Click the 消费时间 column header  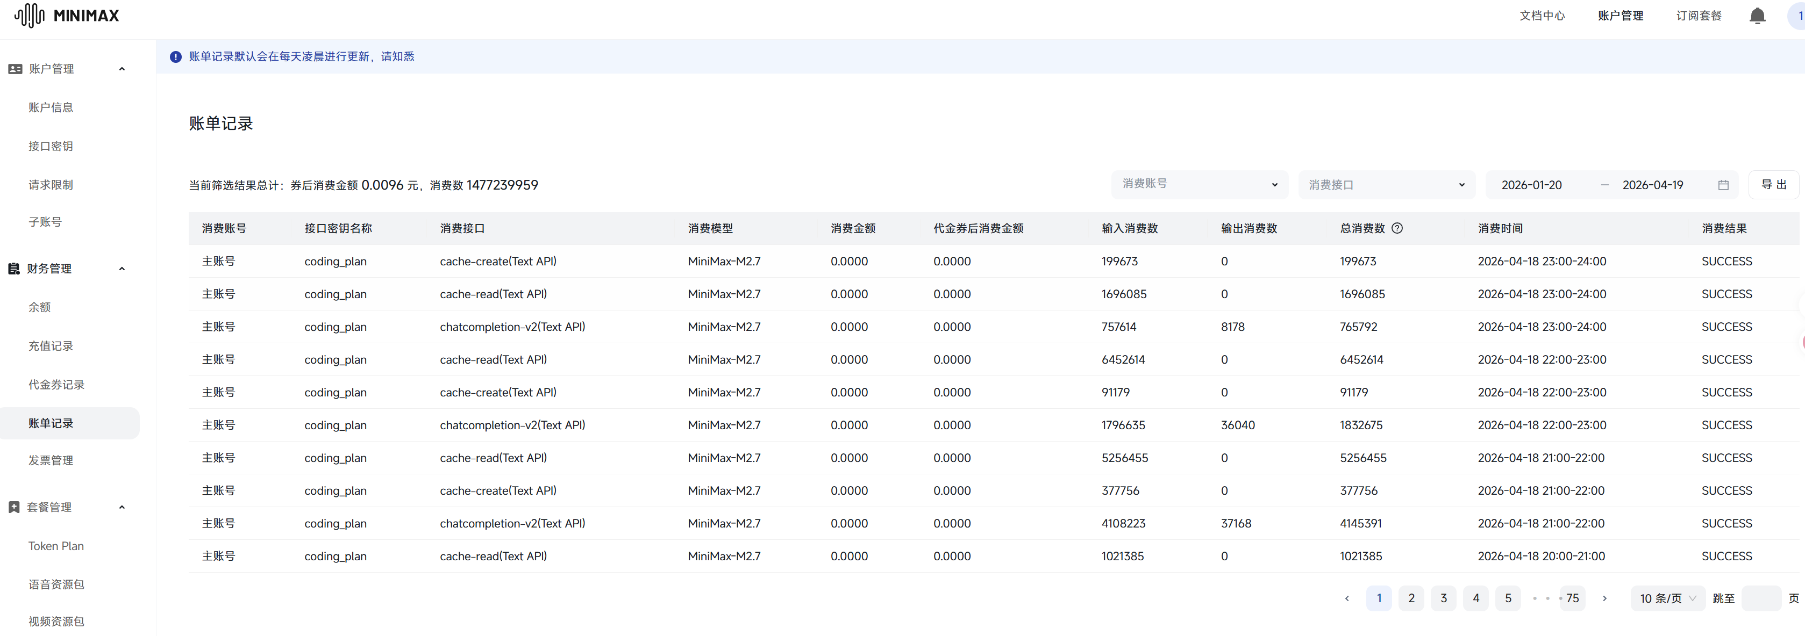pos(1500,228)
